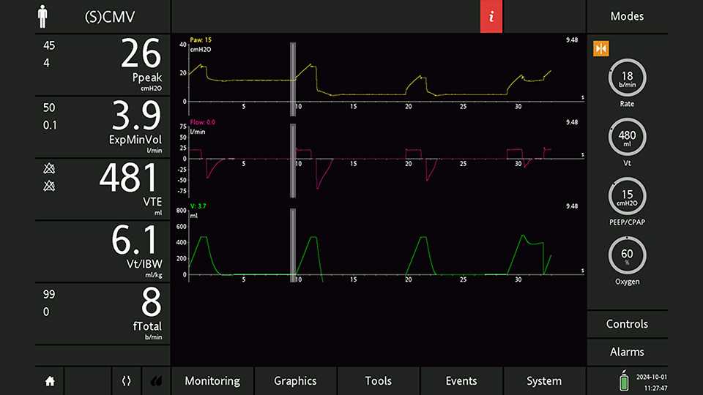The image size is (703, 395).
Task: Open the red information alert icon
Action: [491, 17]
